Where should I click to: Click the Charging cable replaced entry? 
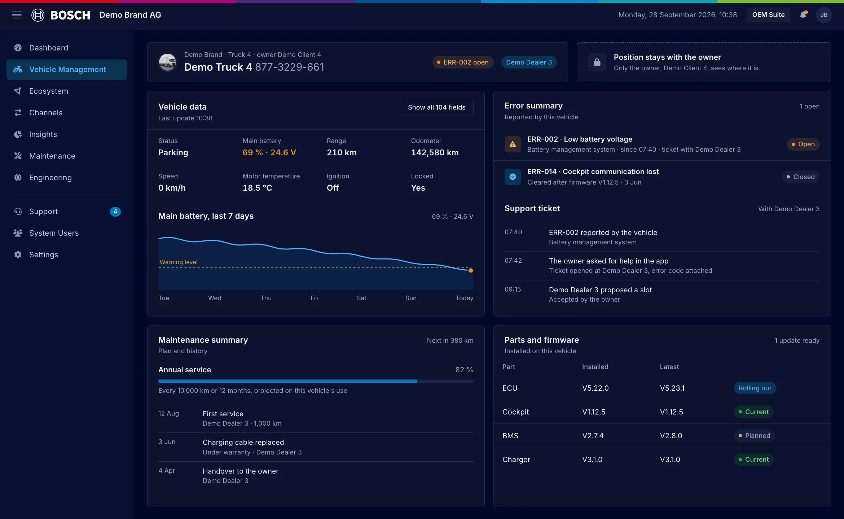click(316, 447)
